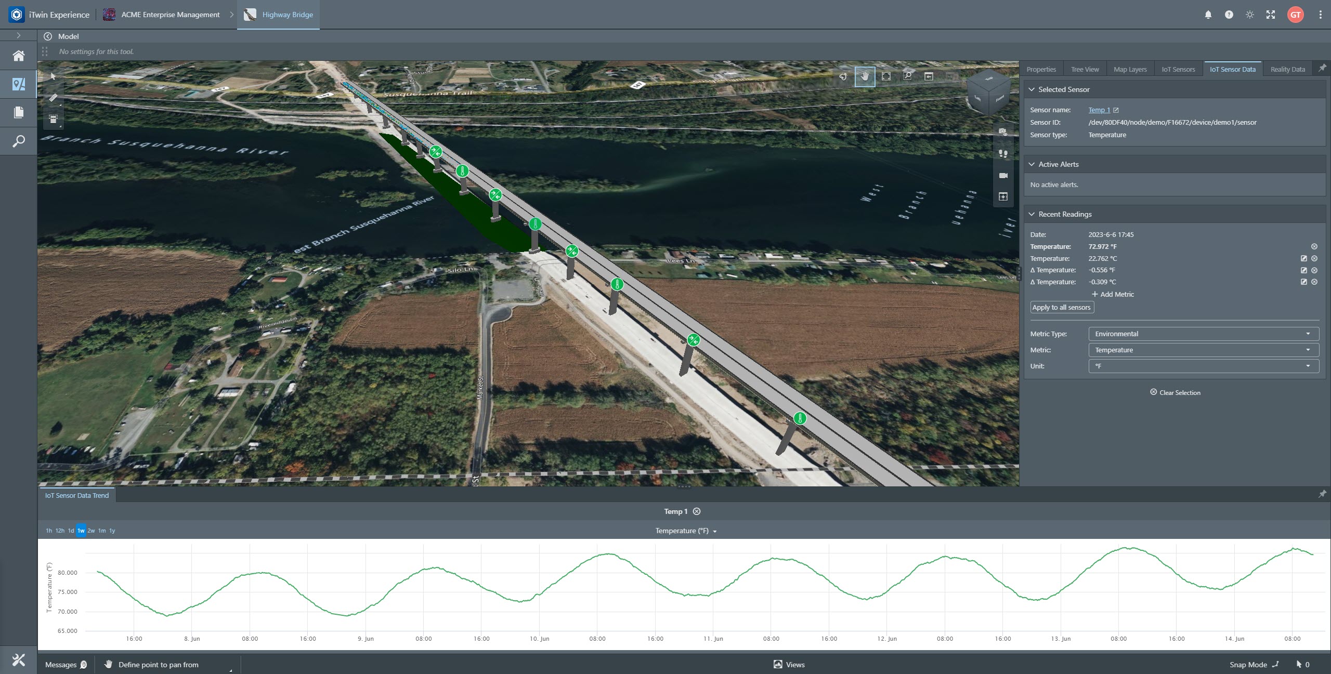Set the trend range to 1y
This screenshot has height=674, width=1331.
(x=112, y=531)
